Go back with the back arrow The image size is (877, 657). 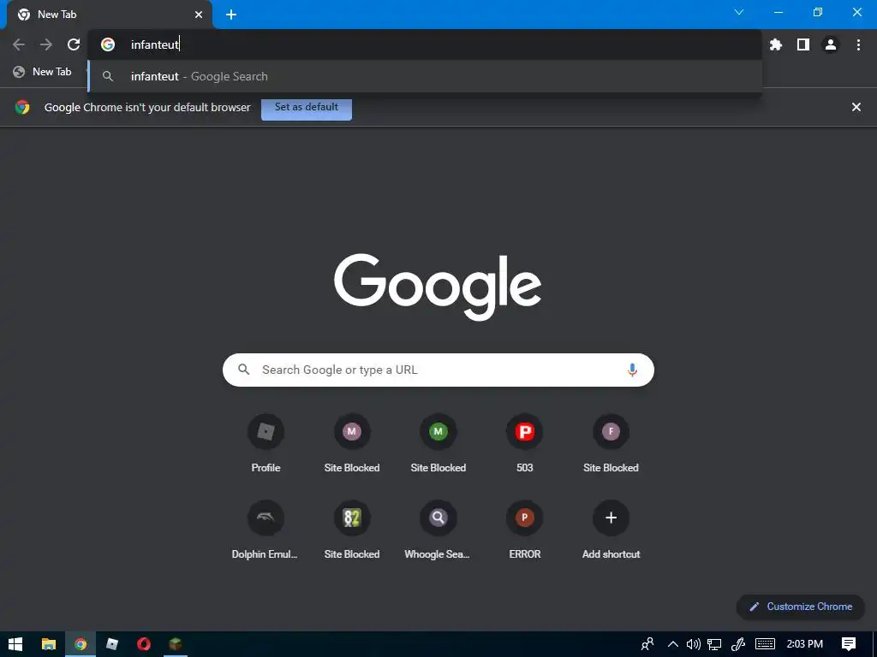pyautogui.click(x=19, y=44)
